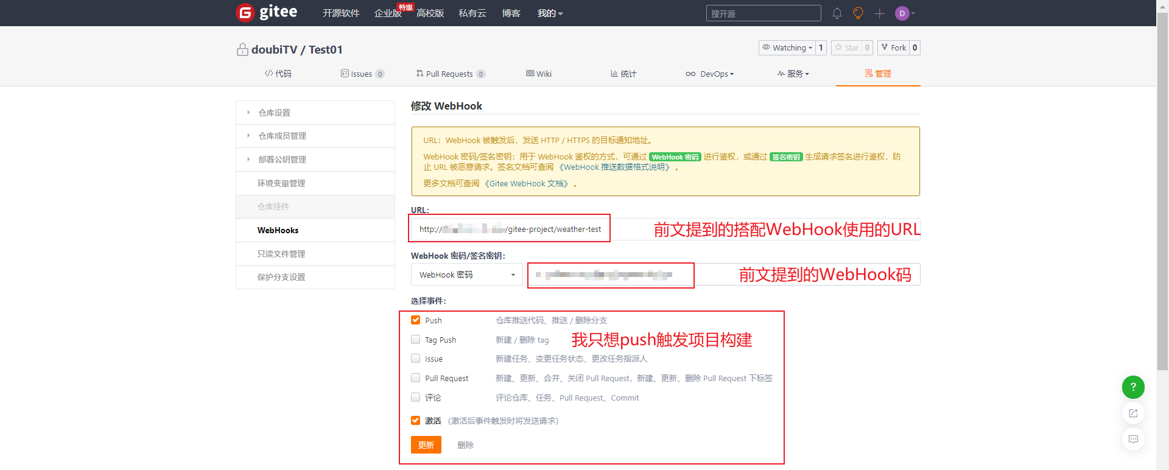
Task: Uncheck the Push event checkbox
Action: (416, 320)
